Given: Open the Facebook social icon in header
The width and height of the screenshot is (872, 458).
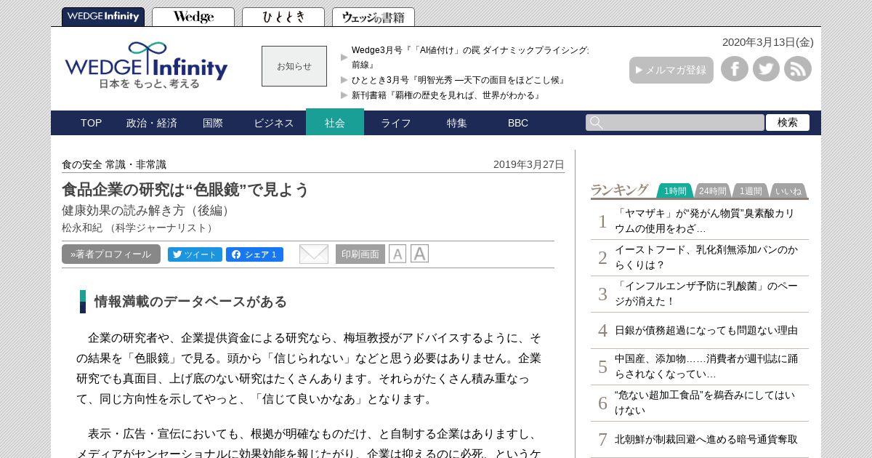Looking at the screenshot, I should [735, 69].
